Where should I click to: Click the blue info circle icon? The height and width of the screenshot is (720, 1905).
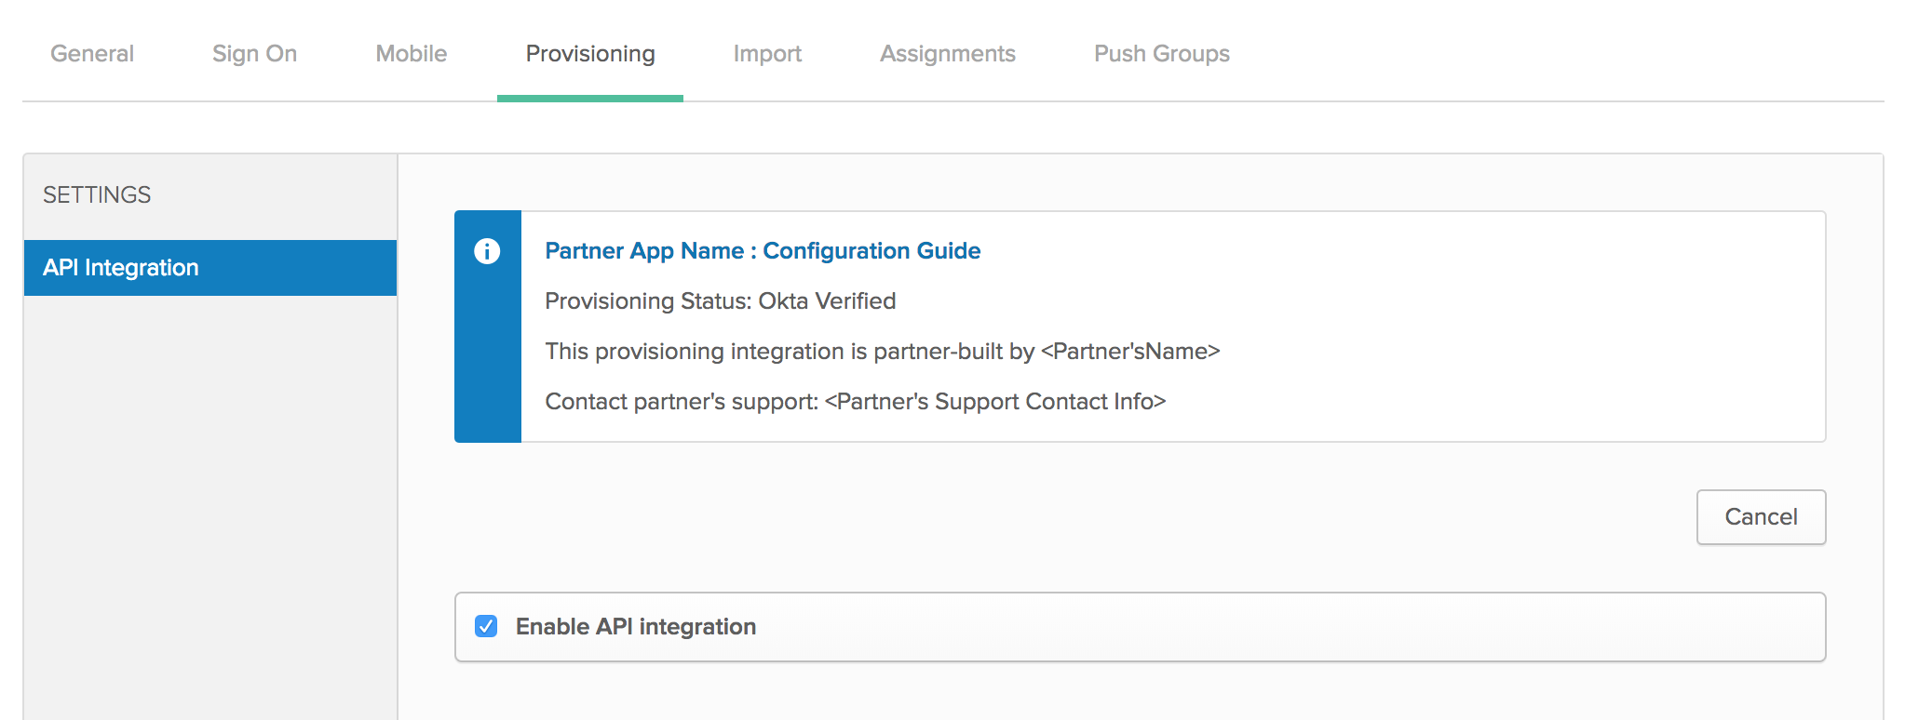[487, 251]
